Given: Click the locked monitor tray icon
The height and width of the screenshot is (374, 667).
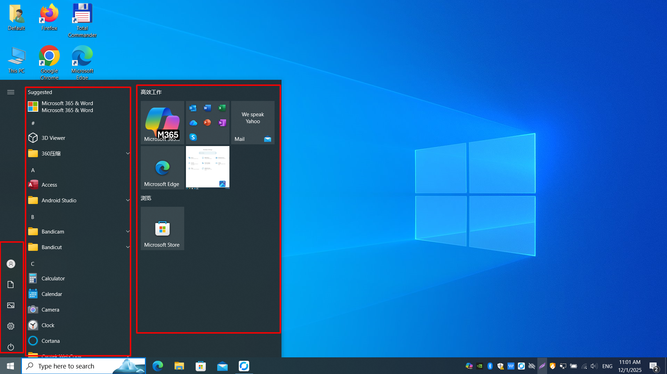Looking at the screenshot, I should point(563,366).
